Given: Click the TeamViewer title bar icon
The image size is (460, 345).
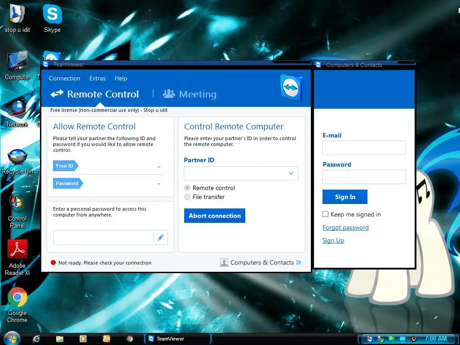Looking at the screenshot, I should [45, 64].
